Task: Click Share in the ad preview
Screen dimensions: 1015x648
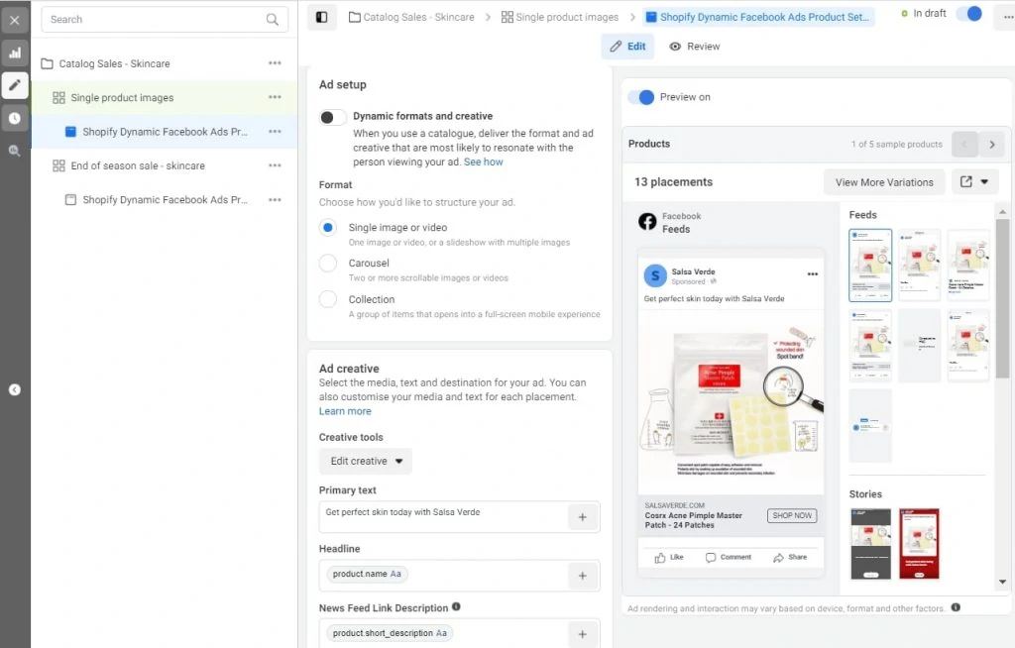Action: tap(790, 558)
